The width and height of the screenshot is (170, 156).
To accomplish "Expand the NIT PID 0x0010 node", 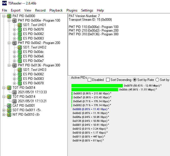I will (4, 115).
